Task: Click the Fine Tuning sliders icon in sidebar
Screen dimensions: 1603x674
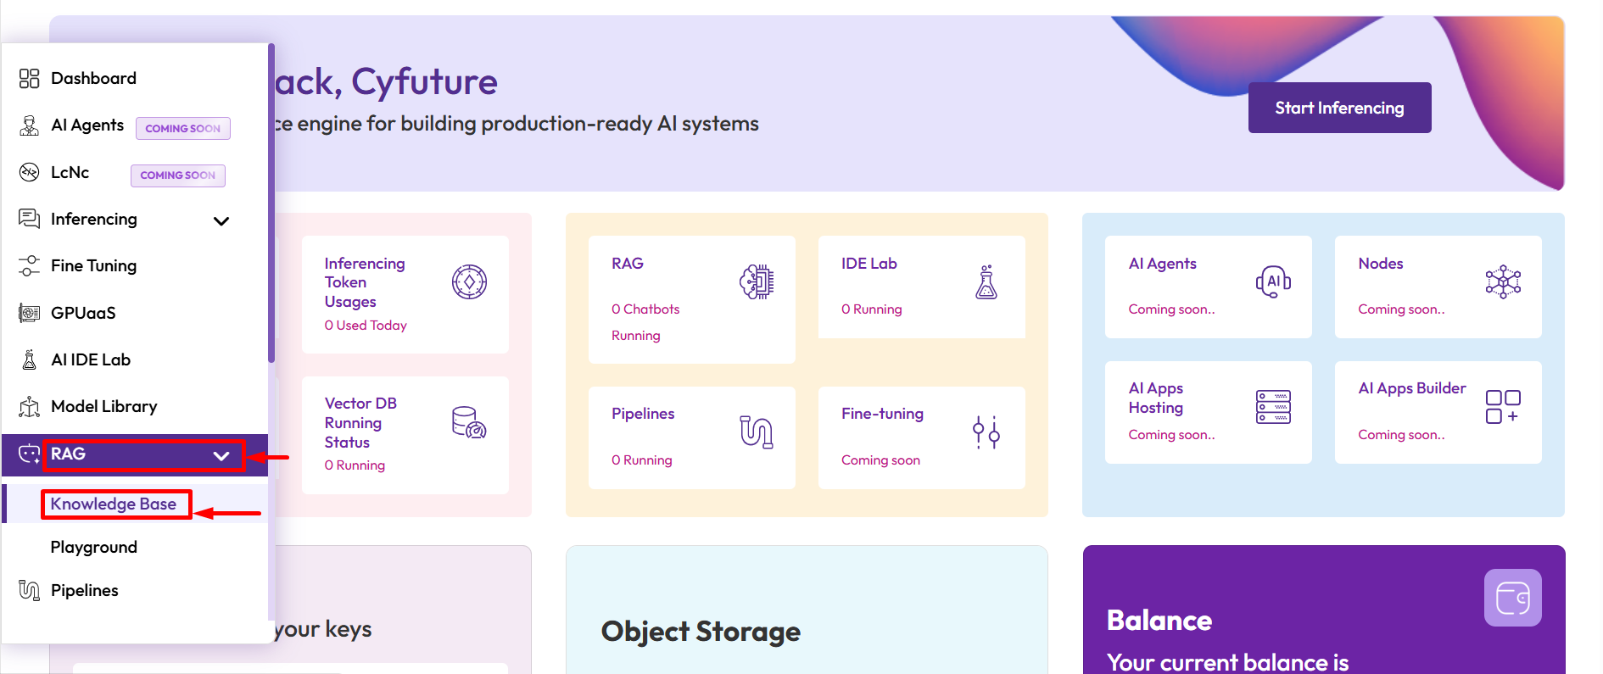Action: (29, 266)
